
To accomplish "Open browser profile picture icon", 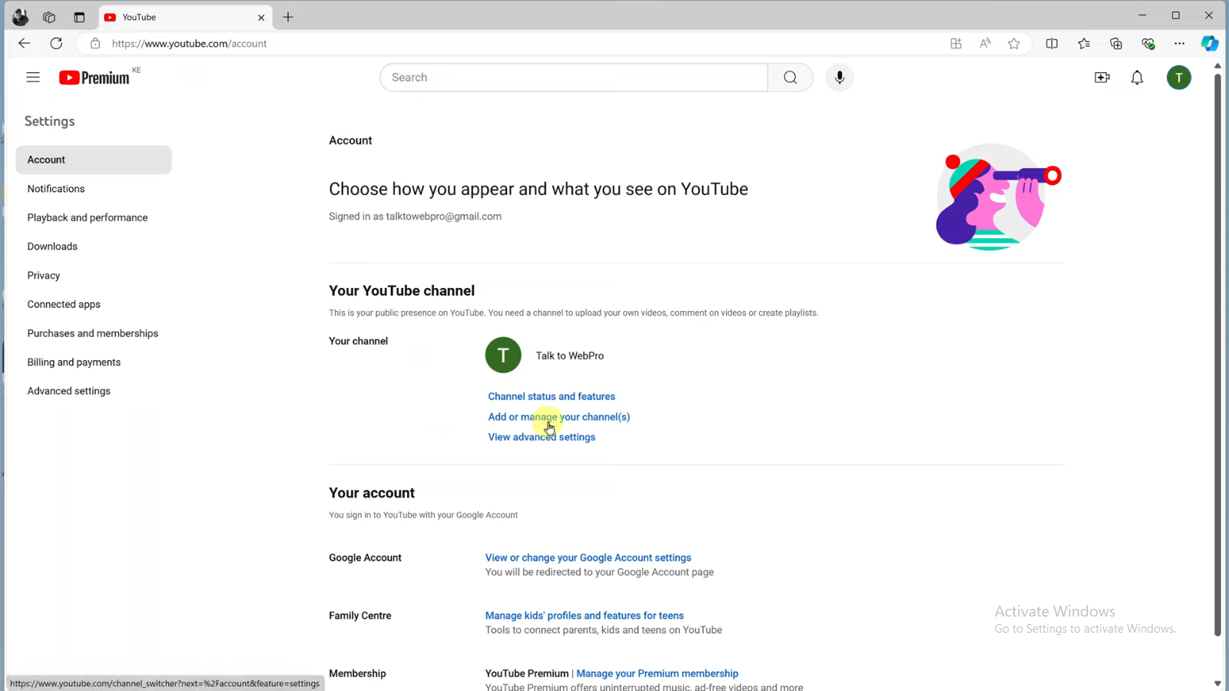I will pyautogui.click(x=21, y=17).
